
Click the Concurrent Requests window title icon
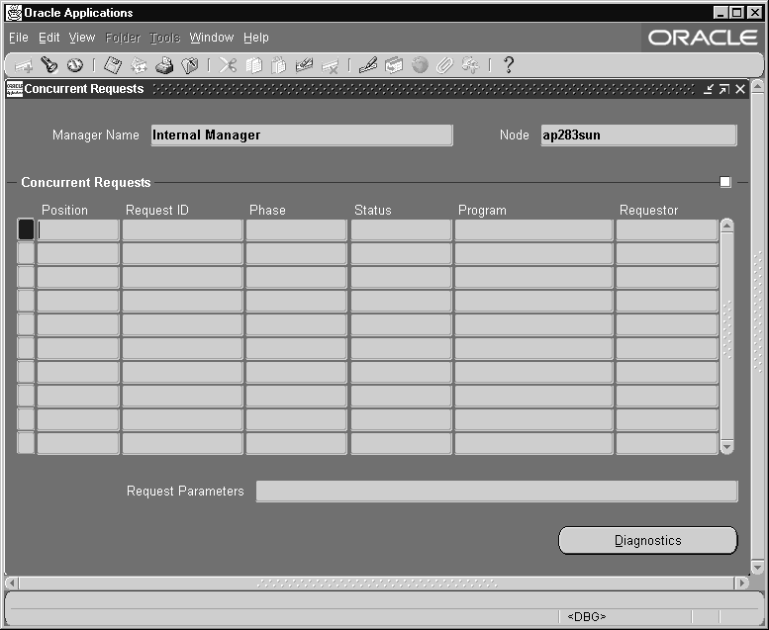(14, 89)
